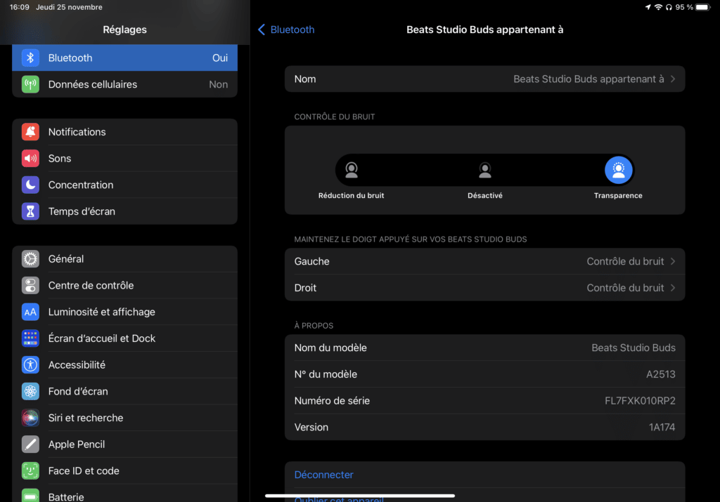Open Données cellulaires settings
720x502 pixels.
click(x=124, y=84)
